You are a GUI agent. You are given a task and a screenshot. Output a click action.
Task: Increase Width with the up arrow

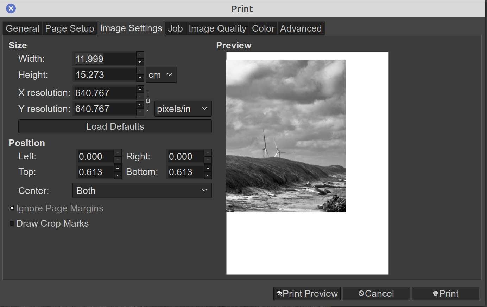click(x=140, y=55)
